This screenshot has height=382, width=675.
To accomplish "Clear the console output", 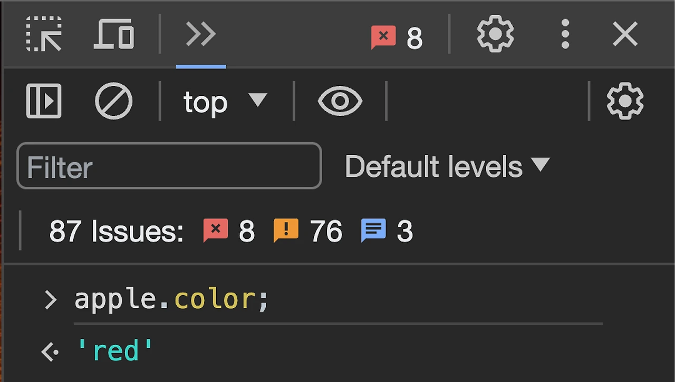I will [x=113, y=100].
